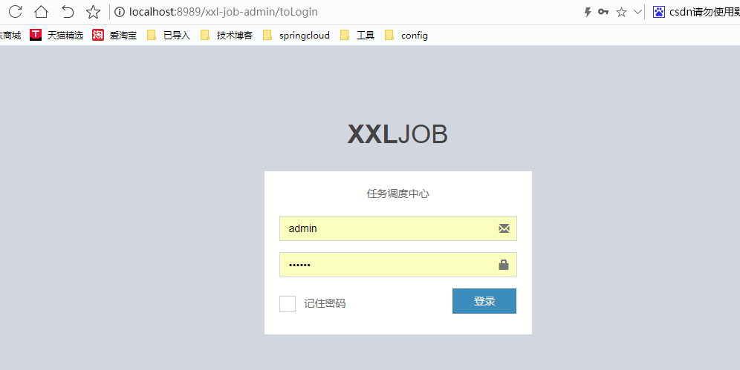Click the 淘 red Taobao bookmark icon
Image resolution: width=740 pixels, height=370 pixels.
[x=97, y=35]
